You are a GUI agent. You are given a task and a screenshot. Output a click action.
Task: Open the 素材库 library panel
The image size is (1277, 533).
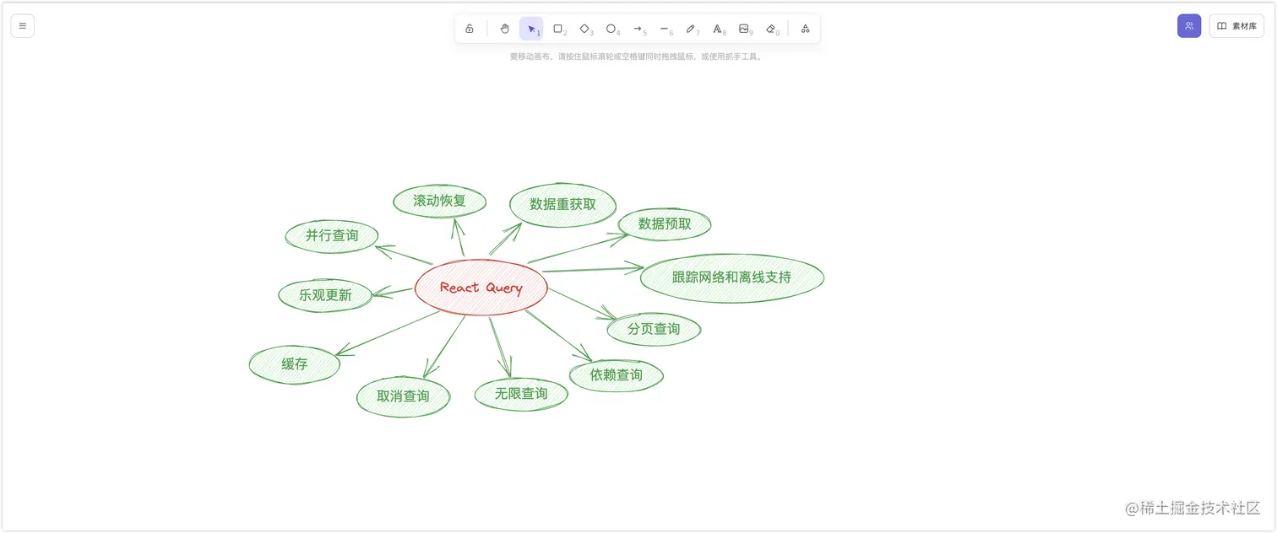[x=1236, y=26]
